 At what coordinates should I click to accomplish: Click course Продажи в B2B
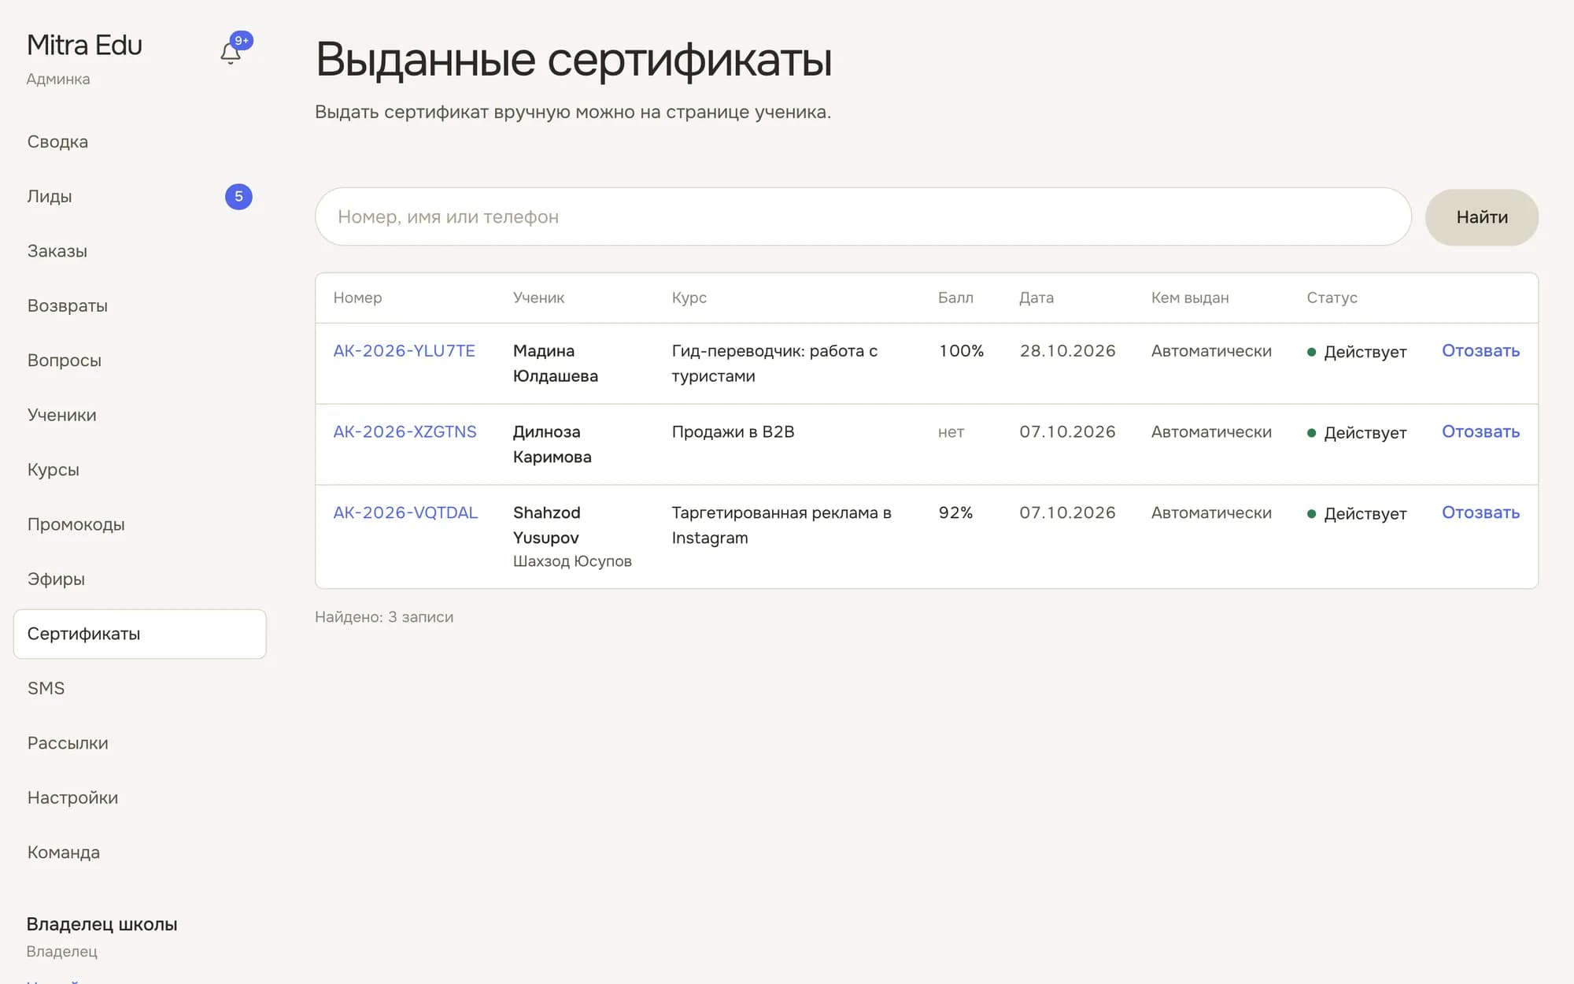[733, 432]
